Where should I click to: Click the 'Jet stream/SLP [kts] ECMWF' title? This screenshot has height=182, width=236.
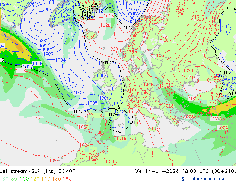(38, 171)
